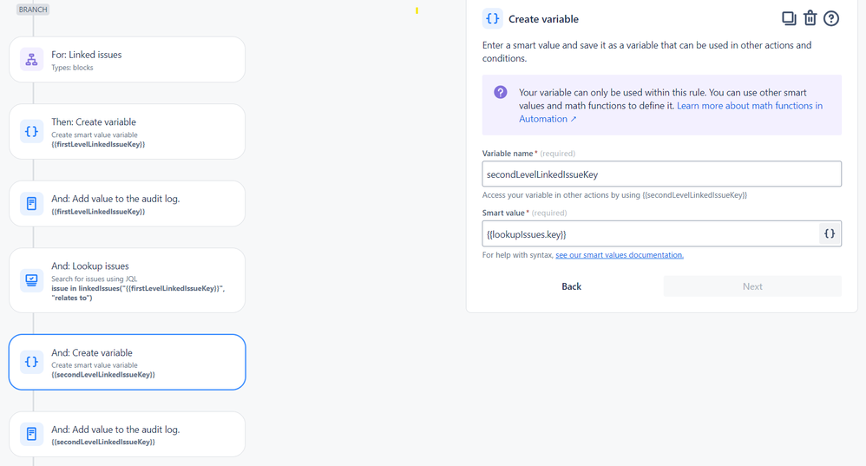Viewport: 866px width, 466px height.
Task: Select the And: Lookup issues step
Action: click(127, 280)
